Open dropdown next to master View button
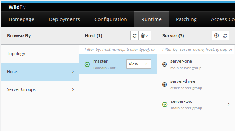The height and width of the screenshot is (131, 235). click(x=146, y=64)
